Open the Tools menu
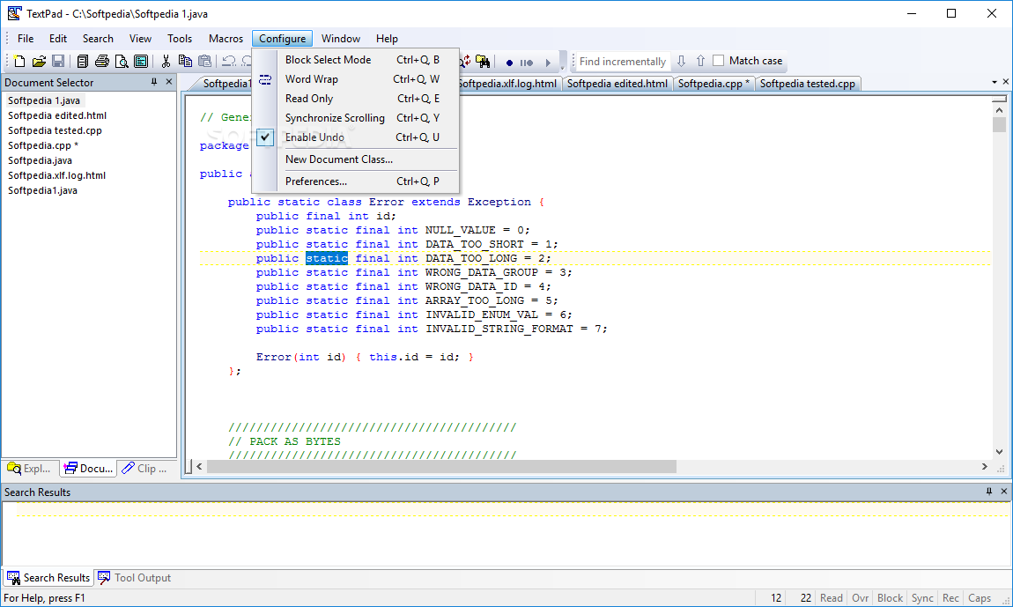 (180, 39)
